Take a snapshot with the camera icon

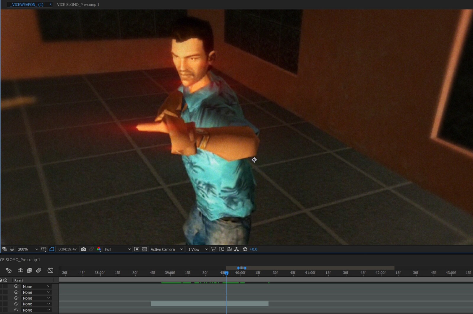[x=83, y=249]
